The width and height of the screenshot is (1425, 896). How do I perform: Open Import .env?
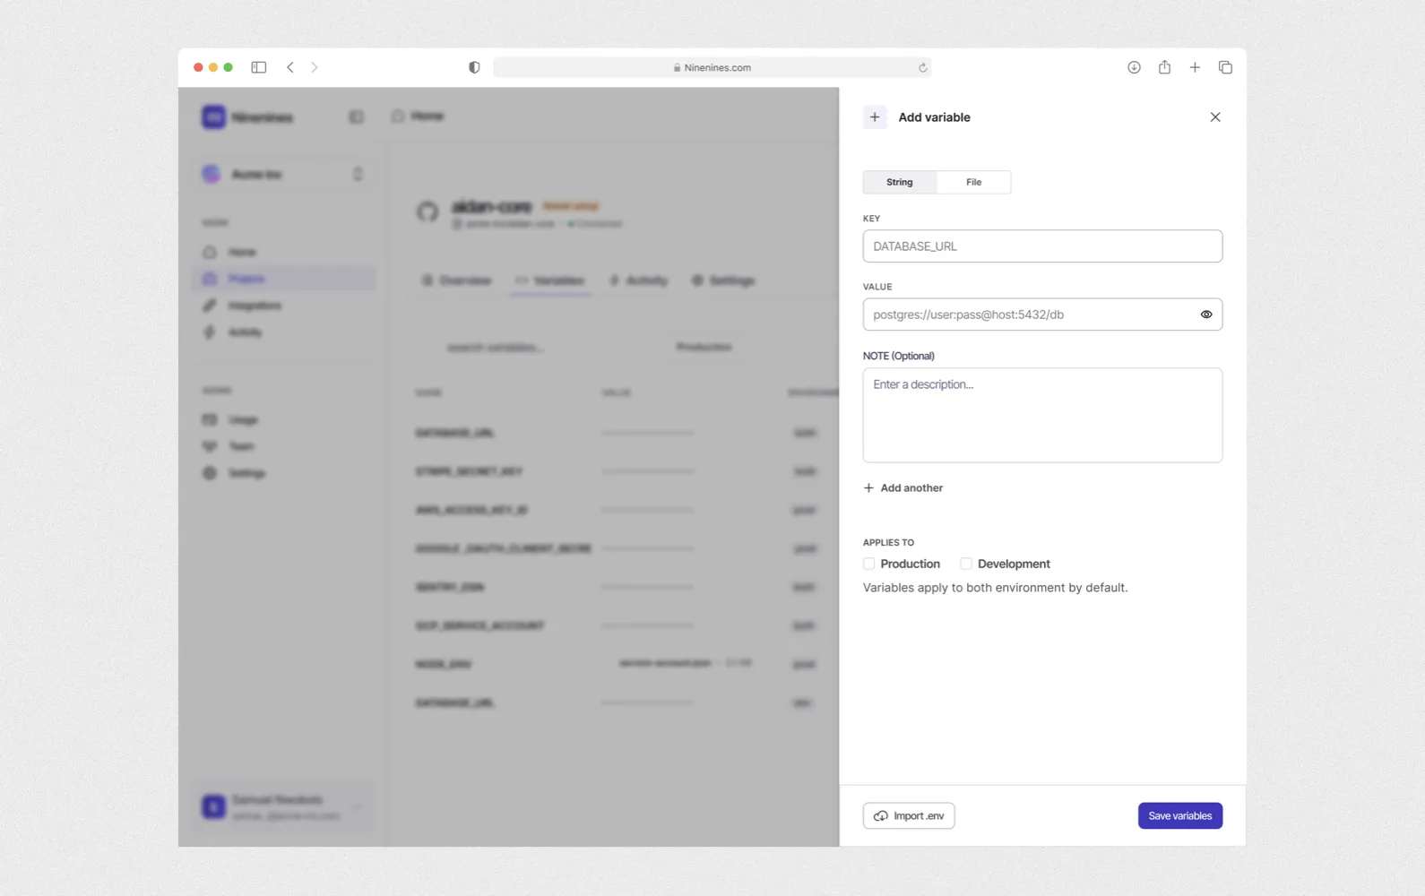pyautogui.click(x=909, y=815)
